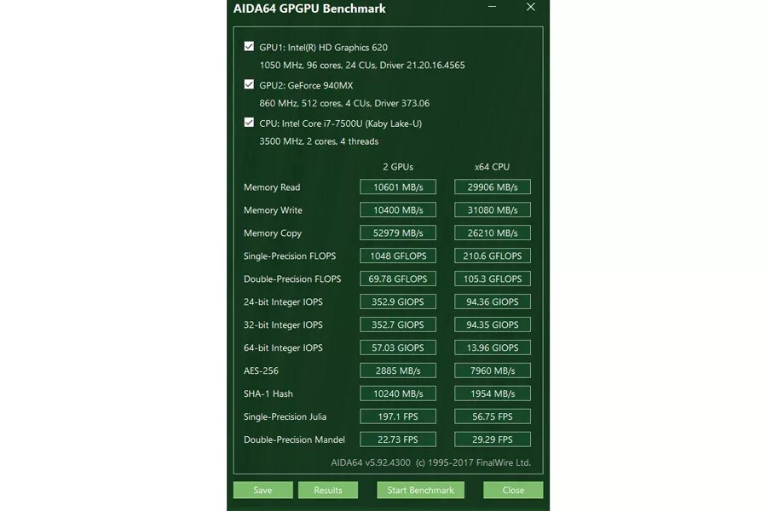Minimize the AIDA64 GPGPU Benchmark window
The height and width of the screenshot is (511, 767).
tap(492, 7)
